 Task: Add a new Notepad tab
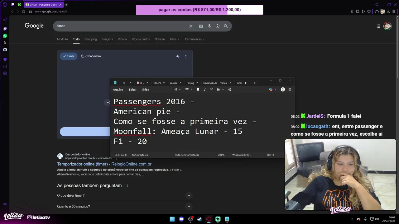point(255,83)
